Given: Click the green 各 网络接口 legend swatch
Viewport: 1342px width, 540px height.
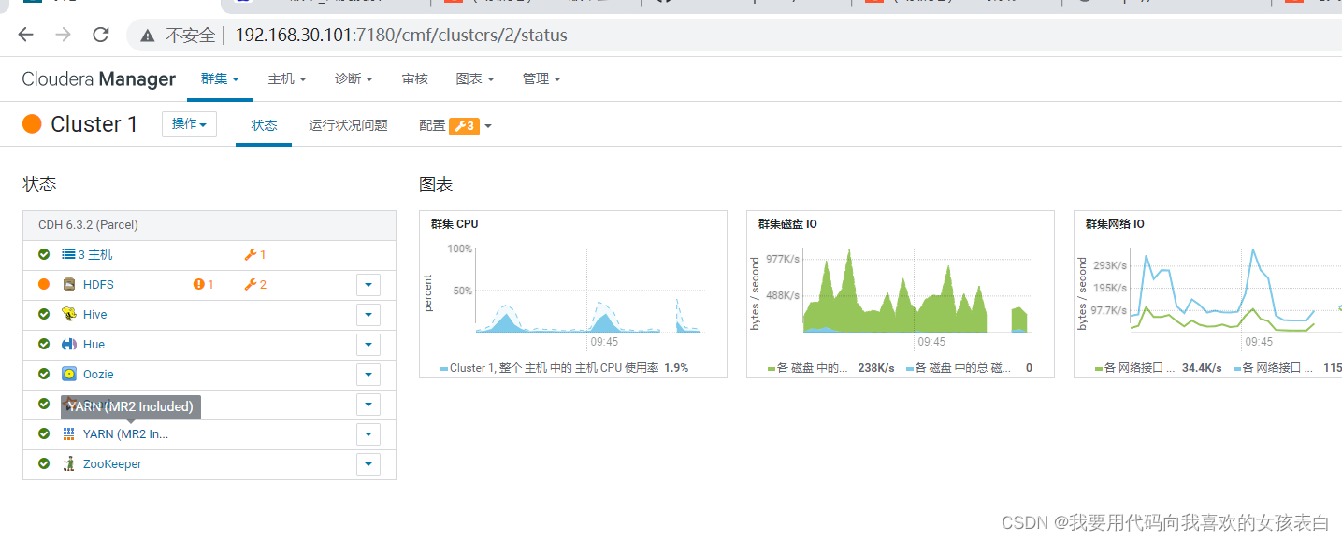Looking at the screenshot, I should point(1099,369).
